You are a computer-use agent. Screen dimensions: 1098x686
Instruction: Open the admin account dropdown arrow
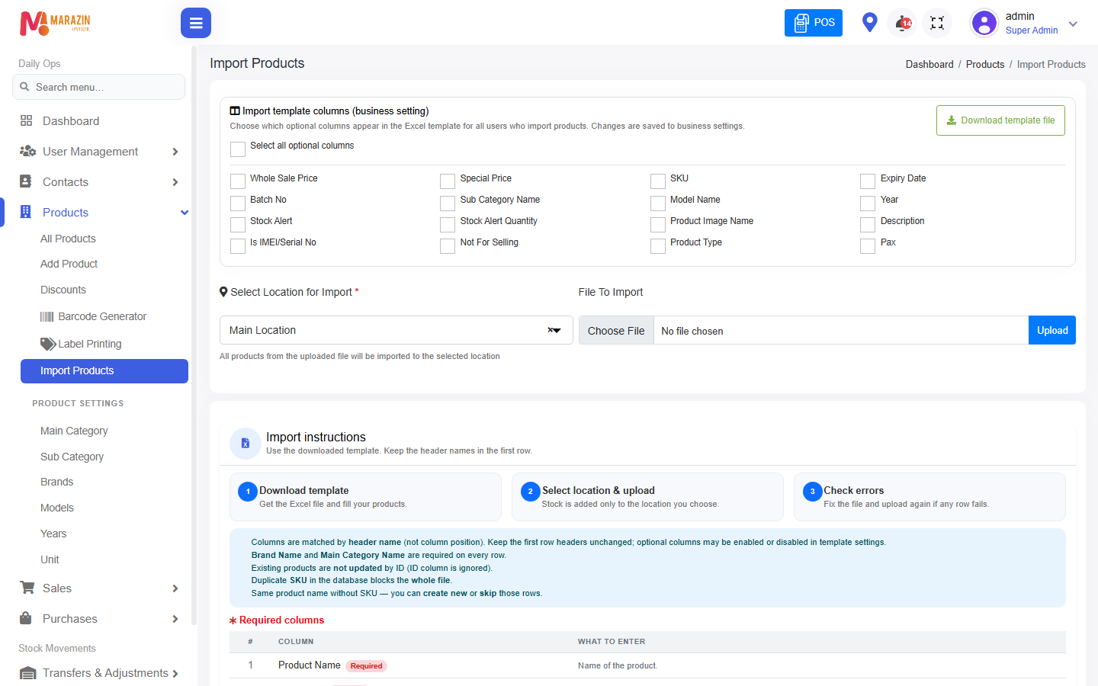point(1073,24)
